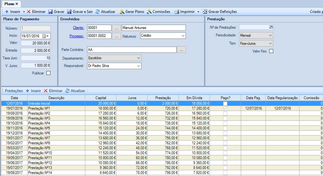Screen dimensions: 323x176
Task: Click the browse button next to Cliente code
Action: (117, 28)
